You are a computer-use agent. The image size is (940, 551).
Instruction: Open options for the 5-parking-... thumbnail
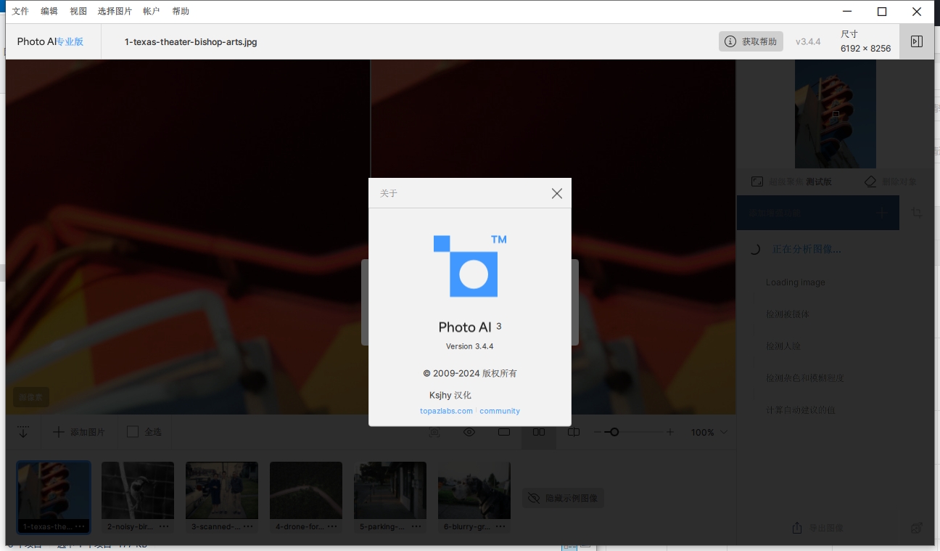[x=416, y=526]
